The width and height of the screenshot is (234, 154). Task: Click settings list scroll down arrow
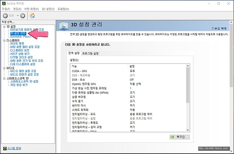pyautogui.click(x=188, y=130)
